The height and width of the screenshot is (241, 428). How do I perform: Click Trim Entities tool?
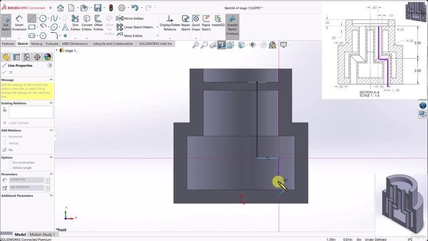(x=75, y=23)
